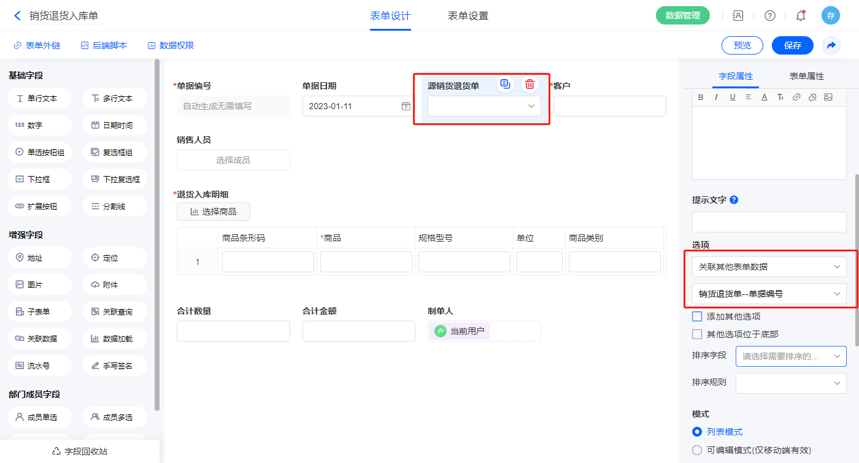859x463 pixels.
Task: Open the 销货退货单--单据编号 dropdown
Action: (769, 294)
